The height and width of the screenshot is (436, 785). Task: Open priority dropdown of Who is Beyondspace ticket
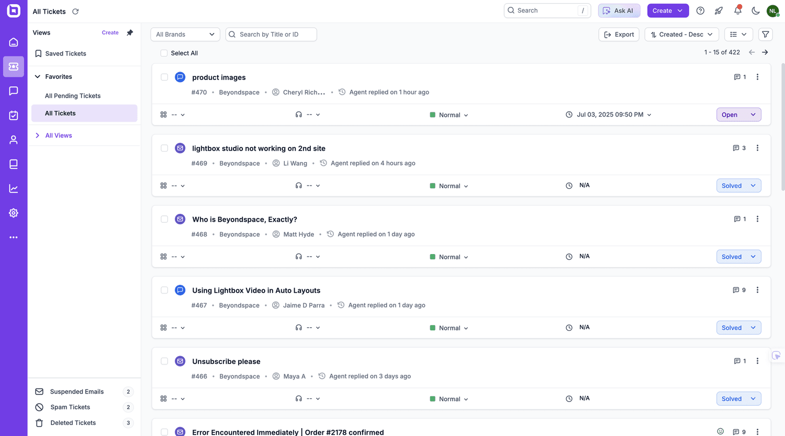tap(449, 257)
